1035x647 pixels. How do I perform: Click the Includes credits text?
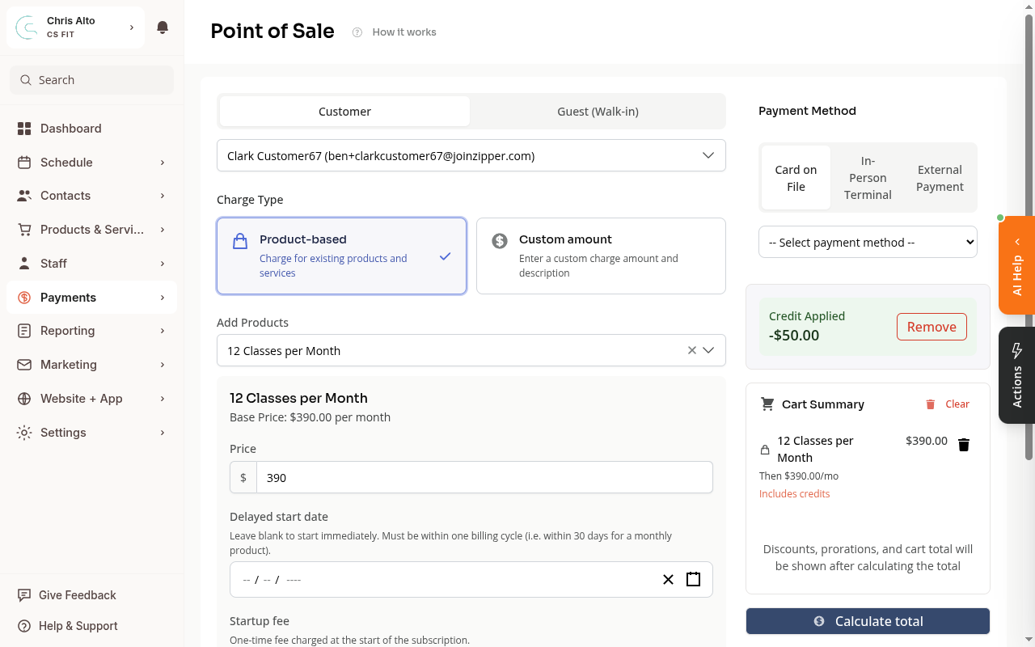[x=794, y=493]
